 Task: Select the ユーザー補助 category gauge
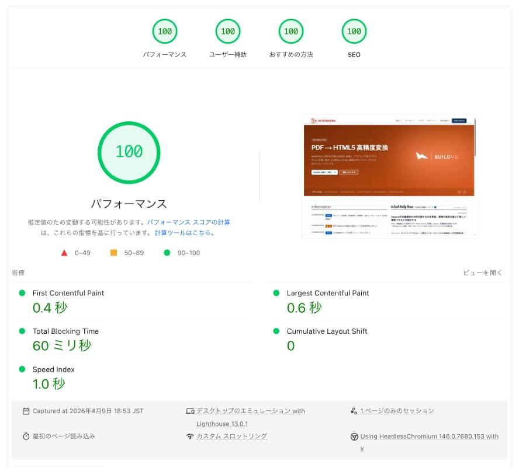pos(228,31)
